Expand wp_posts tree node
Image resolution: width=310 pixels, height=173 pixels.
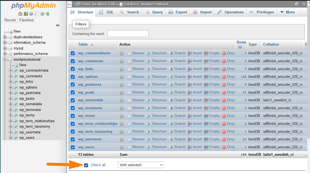(x=11, y=99)
